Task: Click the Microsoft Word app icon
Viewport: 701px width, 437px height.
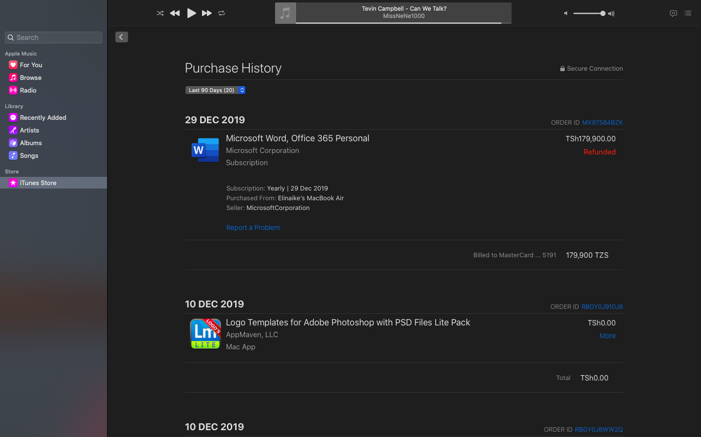Action: point(205,150)
